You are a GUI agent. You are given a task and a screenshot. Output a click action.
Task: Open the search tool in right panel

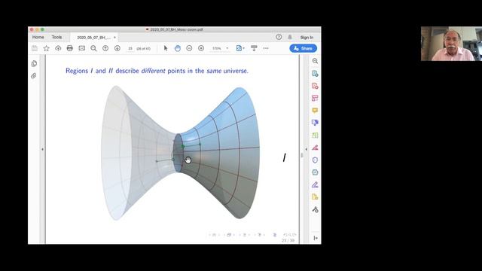click(x=315, y=61)
